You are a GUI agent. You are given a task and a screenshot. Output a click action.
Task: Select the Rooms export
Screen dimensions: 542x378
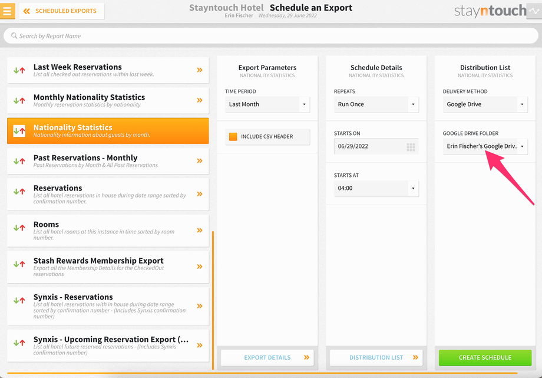(108, 231)
